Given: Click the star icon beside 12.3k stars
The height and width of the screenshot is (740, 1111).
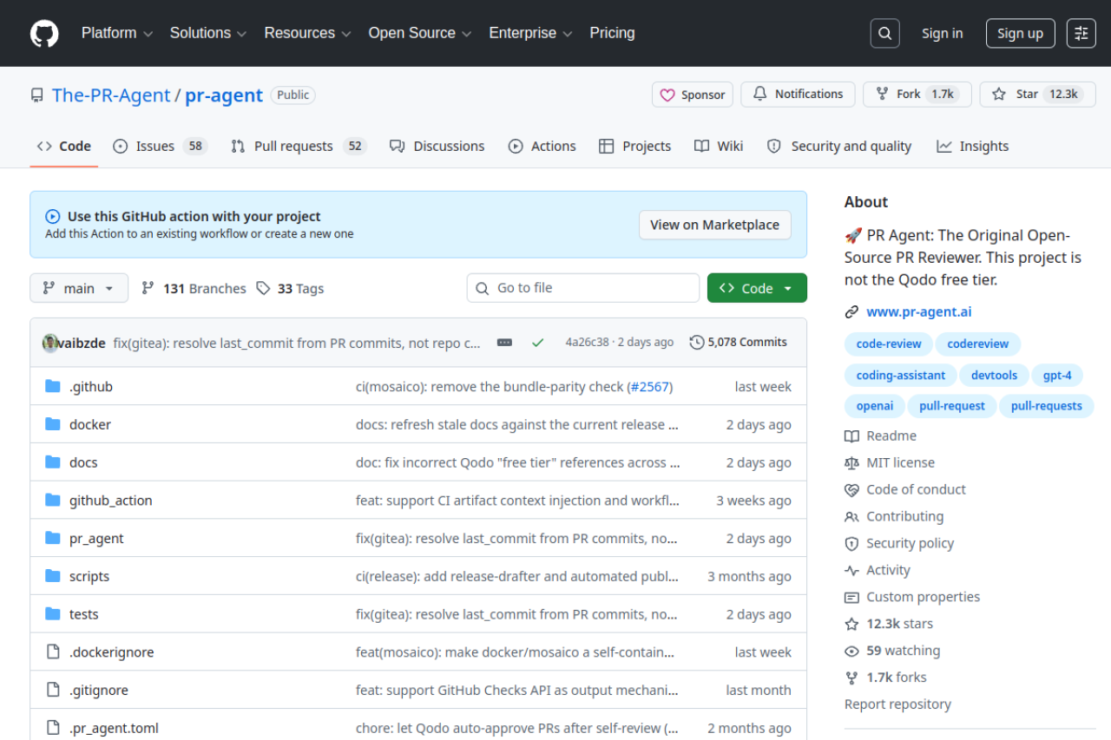Looking at the screenshot, I should (851, 625).
